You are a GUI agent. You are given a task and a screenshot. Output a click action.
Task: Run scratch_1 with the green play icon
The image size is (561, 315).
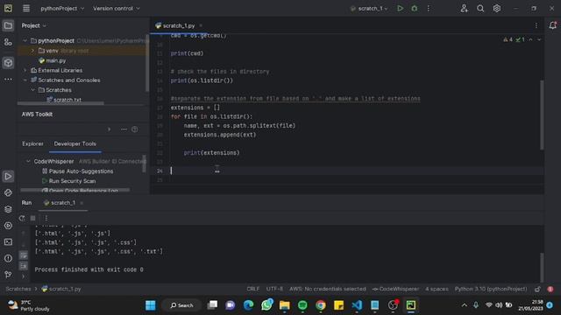coord(400,8)
